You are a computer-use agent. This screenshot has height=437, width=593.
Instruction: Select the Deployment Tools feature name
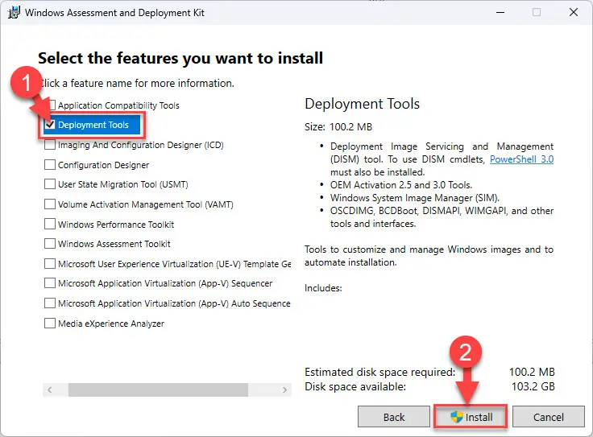(93, 125)
